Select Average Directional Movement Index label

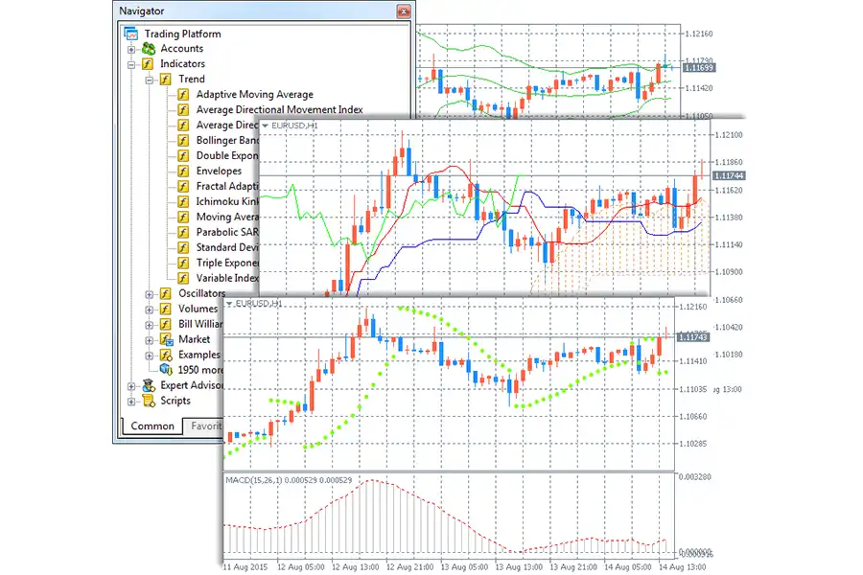[280, 110]
